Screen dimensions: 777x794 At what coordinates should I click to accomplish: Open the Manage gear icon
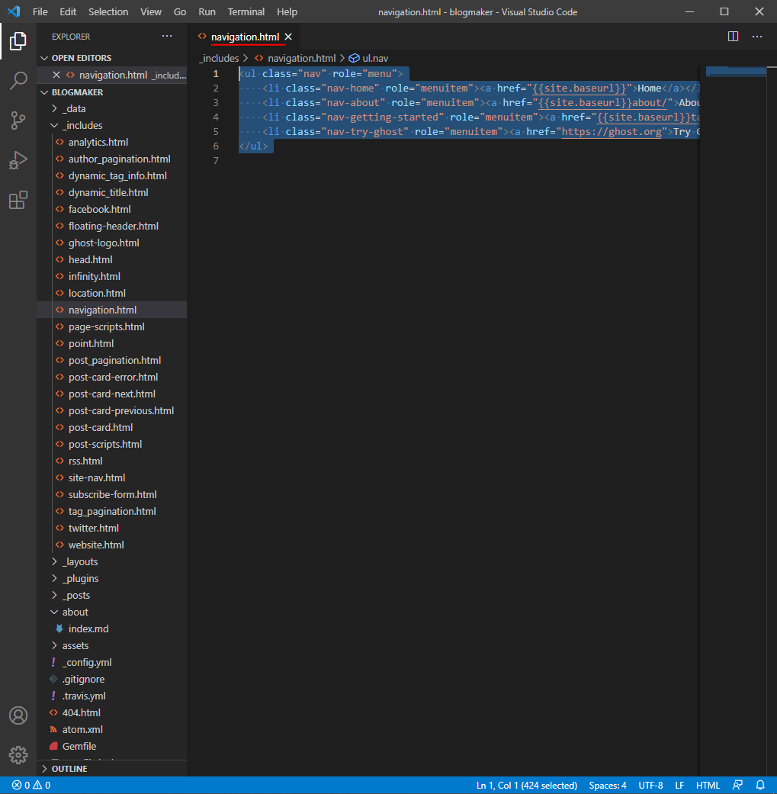point(18,755)
